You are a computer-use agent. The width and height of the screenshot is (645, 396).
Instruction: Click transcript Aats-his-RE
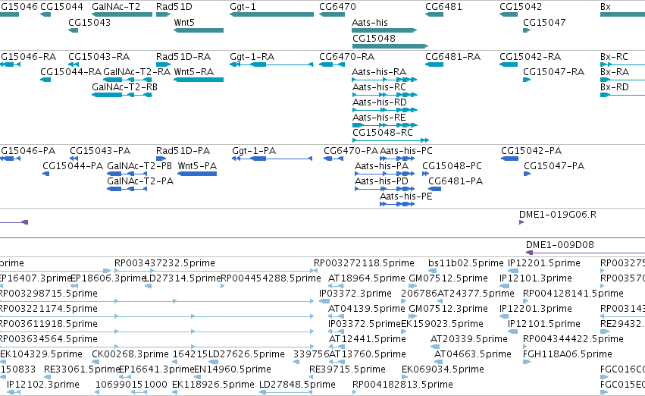pyautogui.click(x=384, y=125)
